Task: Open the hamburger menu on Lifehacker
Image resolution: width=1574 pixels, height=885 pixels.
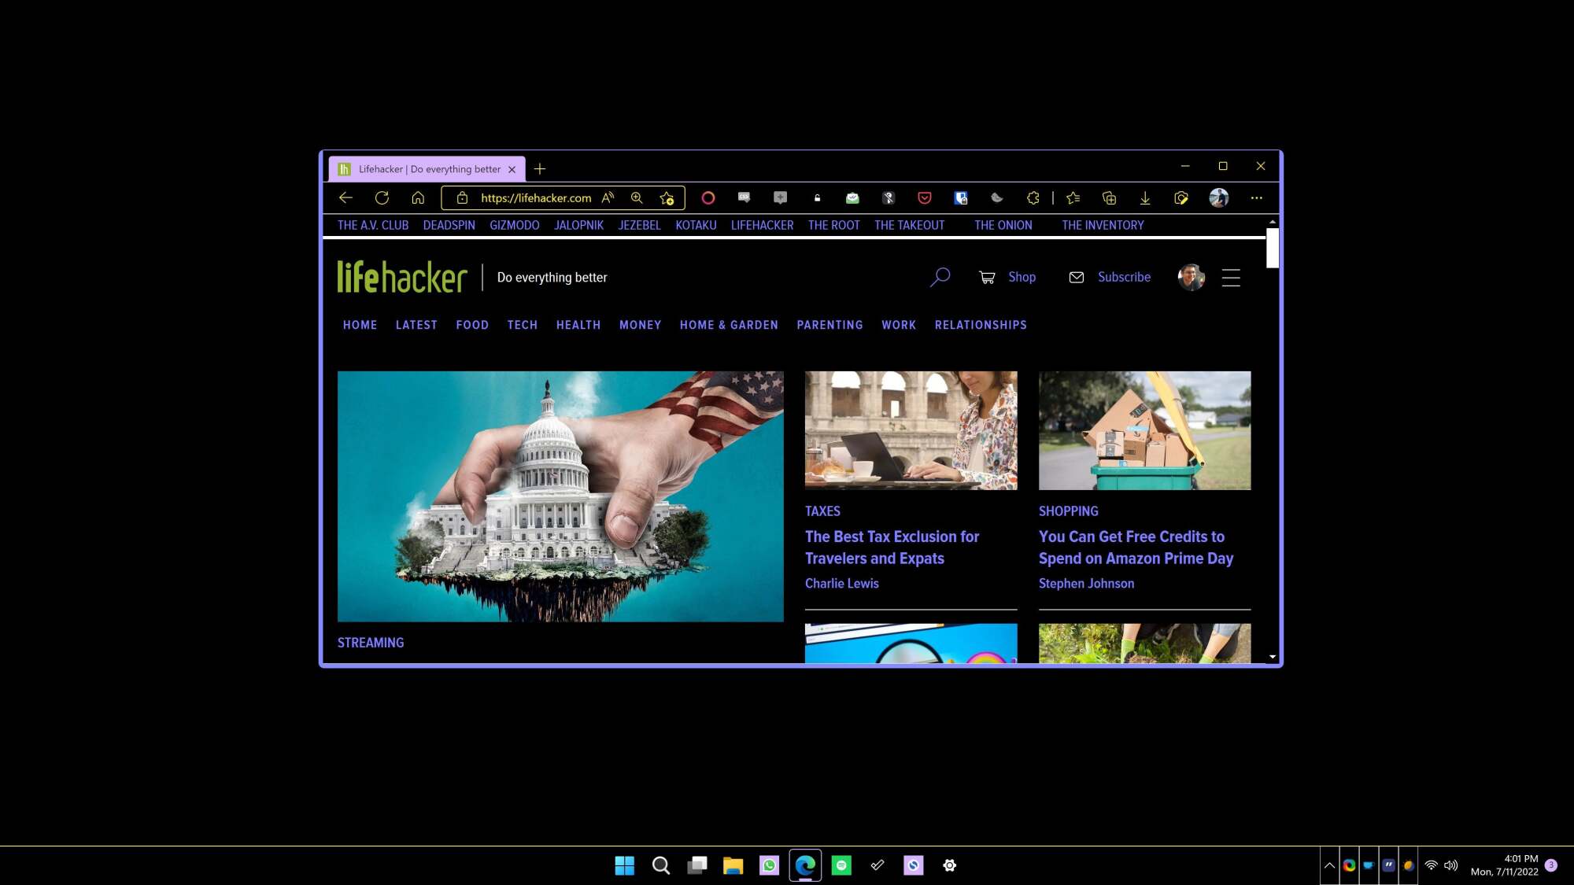Action: coord(1231,277)
